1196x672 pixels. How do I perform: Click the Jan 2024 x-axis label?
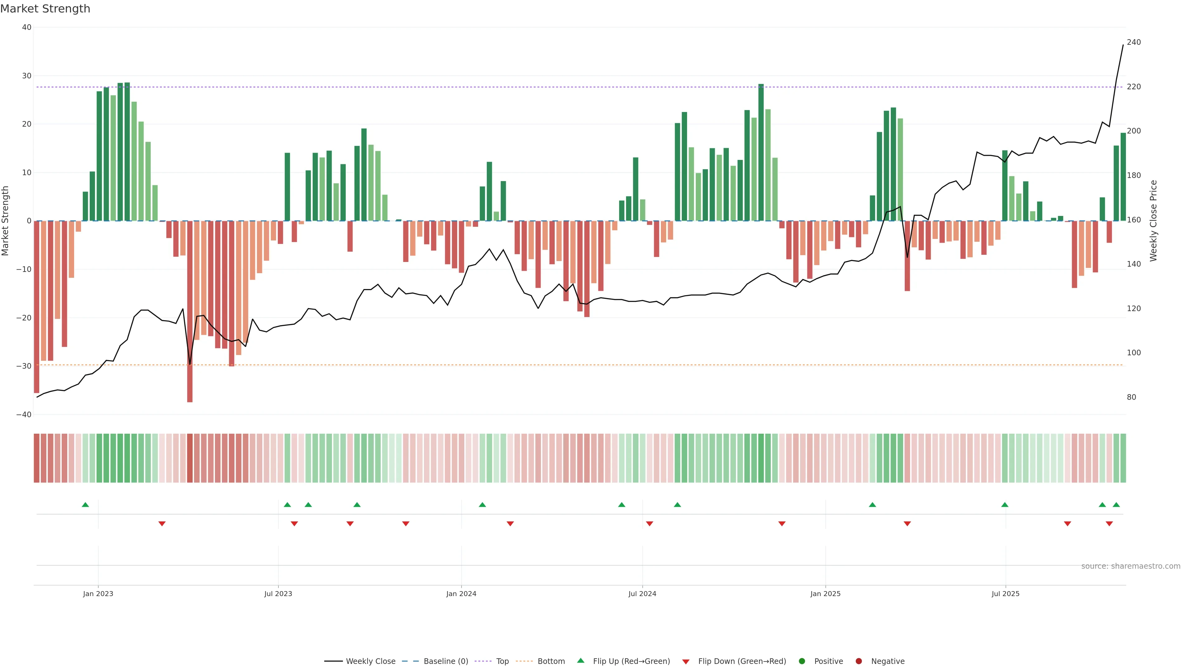pos(461,594)
